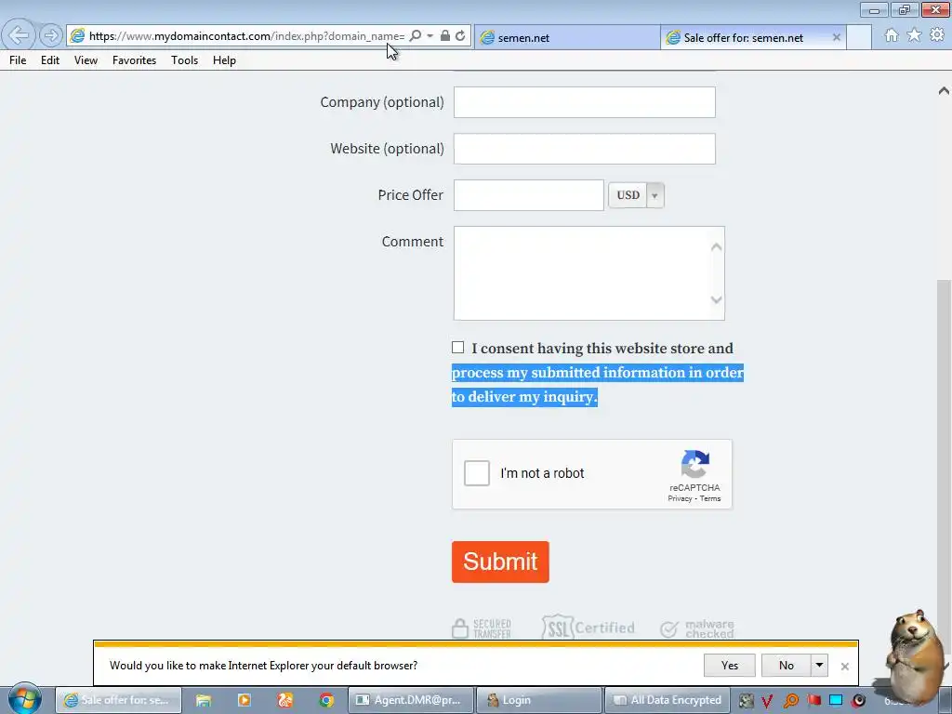Viewport: 952px width, 714px height.
Task: Open the address bar autocomplete dropdown arrow
Action: (x=430, y=36)
